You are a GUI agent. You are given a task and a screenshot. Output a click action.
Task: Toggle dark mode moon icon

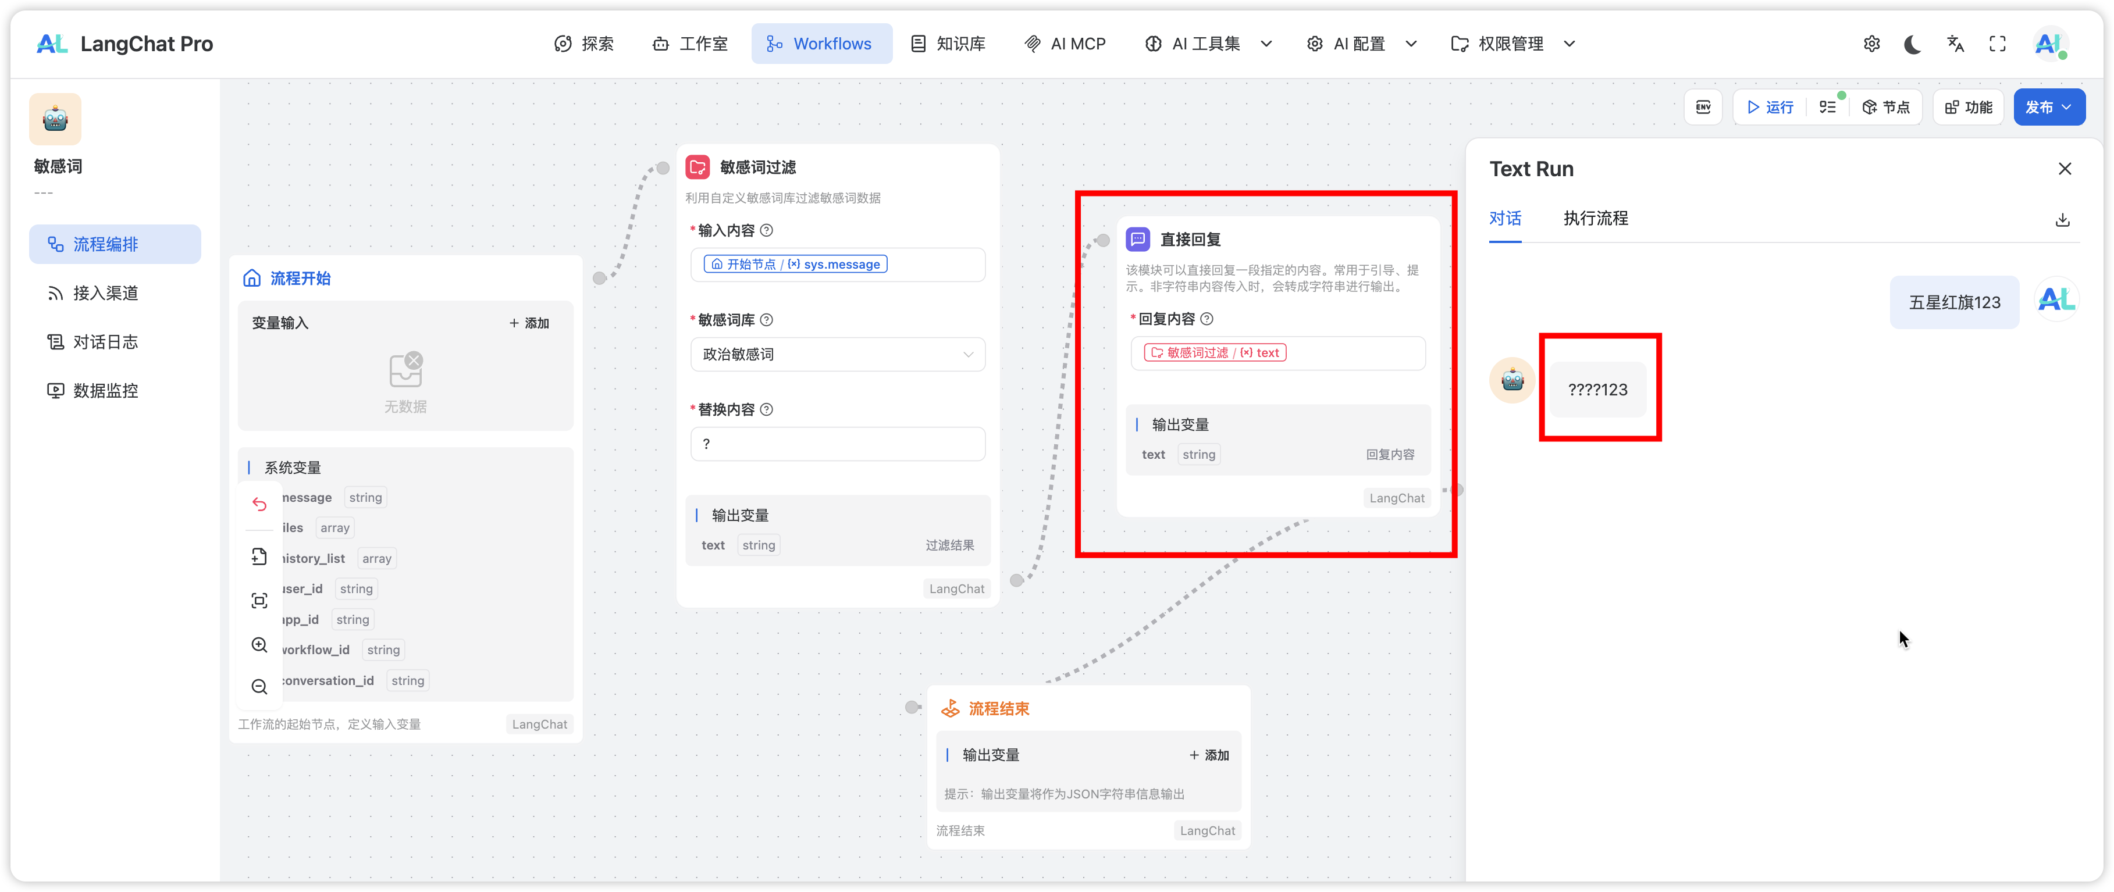[1912, 44]
